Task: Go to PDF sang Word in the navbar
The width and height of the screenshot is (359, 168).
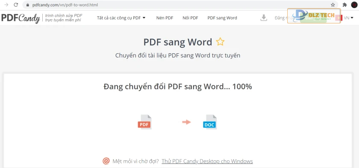Action: (x=222, y=18)
